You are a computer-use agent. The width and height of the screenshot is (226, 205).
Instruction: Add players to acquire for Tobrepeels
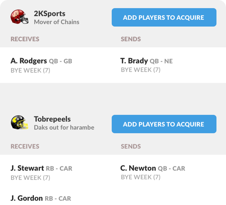coord(164,124)
